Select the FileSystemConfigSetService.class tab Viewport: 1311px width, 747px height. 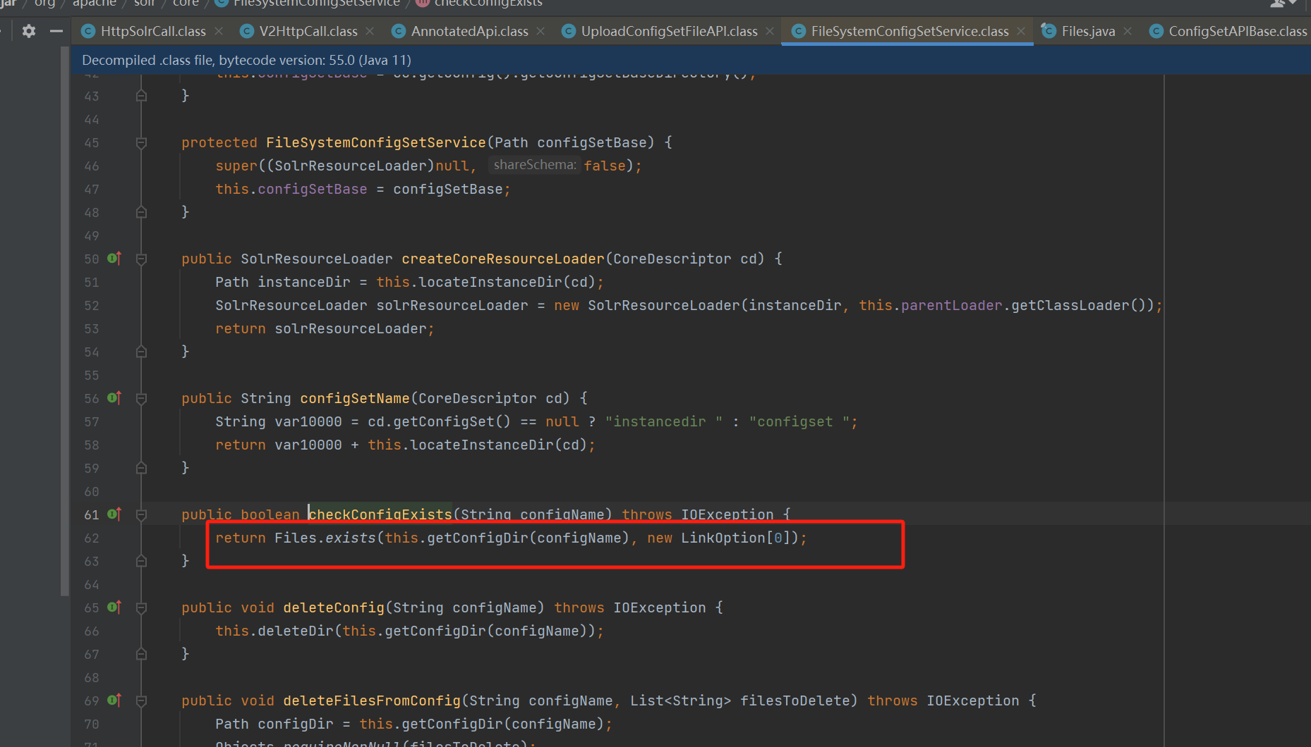[910, 31]
